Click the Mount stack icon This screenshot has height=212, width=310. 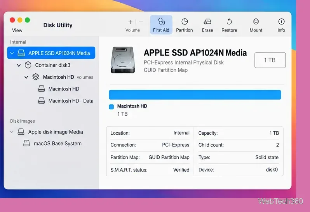point(256,21)
